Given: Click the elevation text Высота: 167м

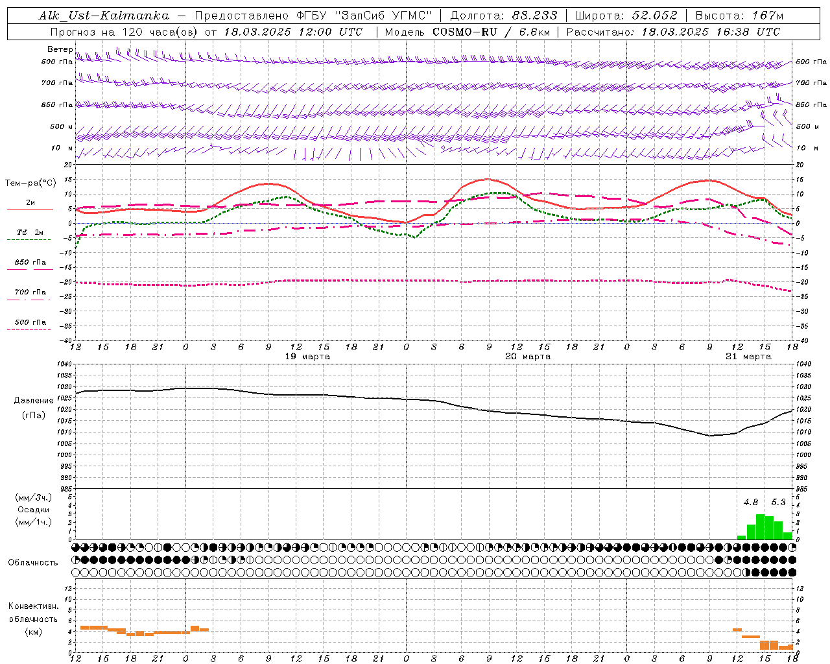Looking at the screenshot, I should click(739, 16).
